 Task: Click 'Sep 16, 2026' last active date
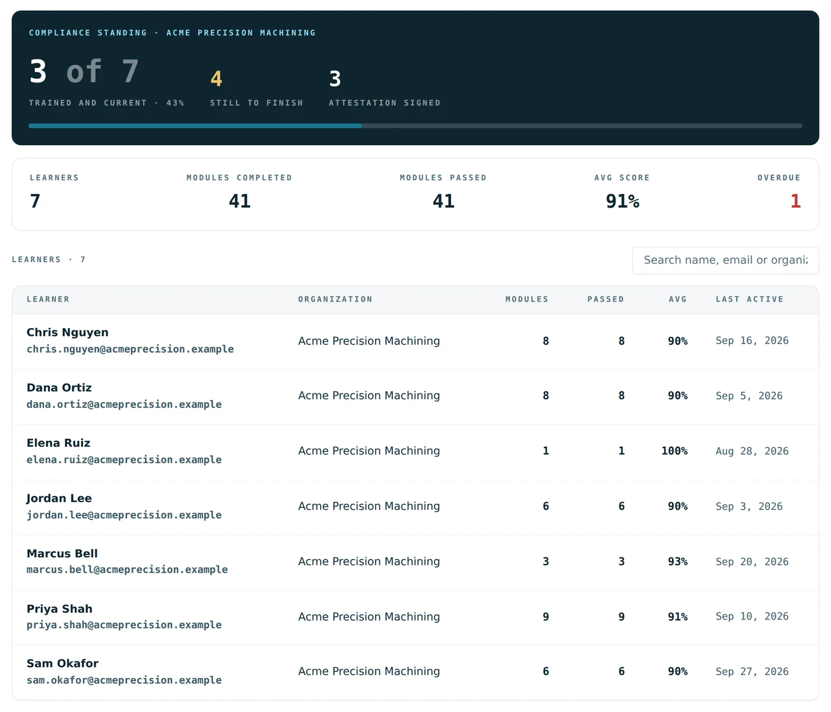coord(752,341)
